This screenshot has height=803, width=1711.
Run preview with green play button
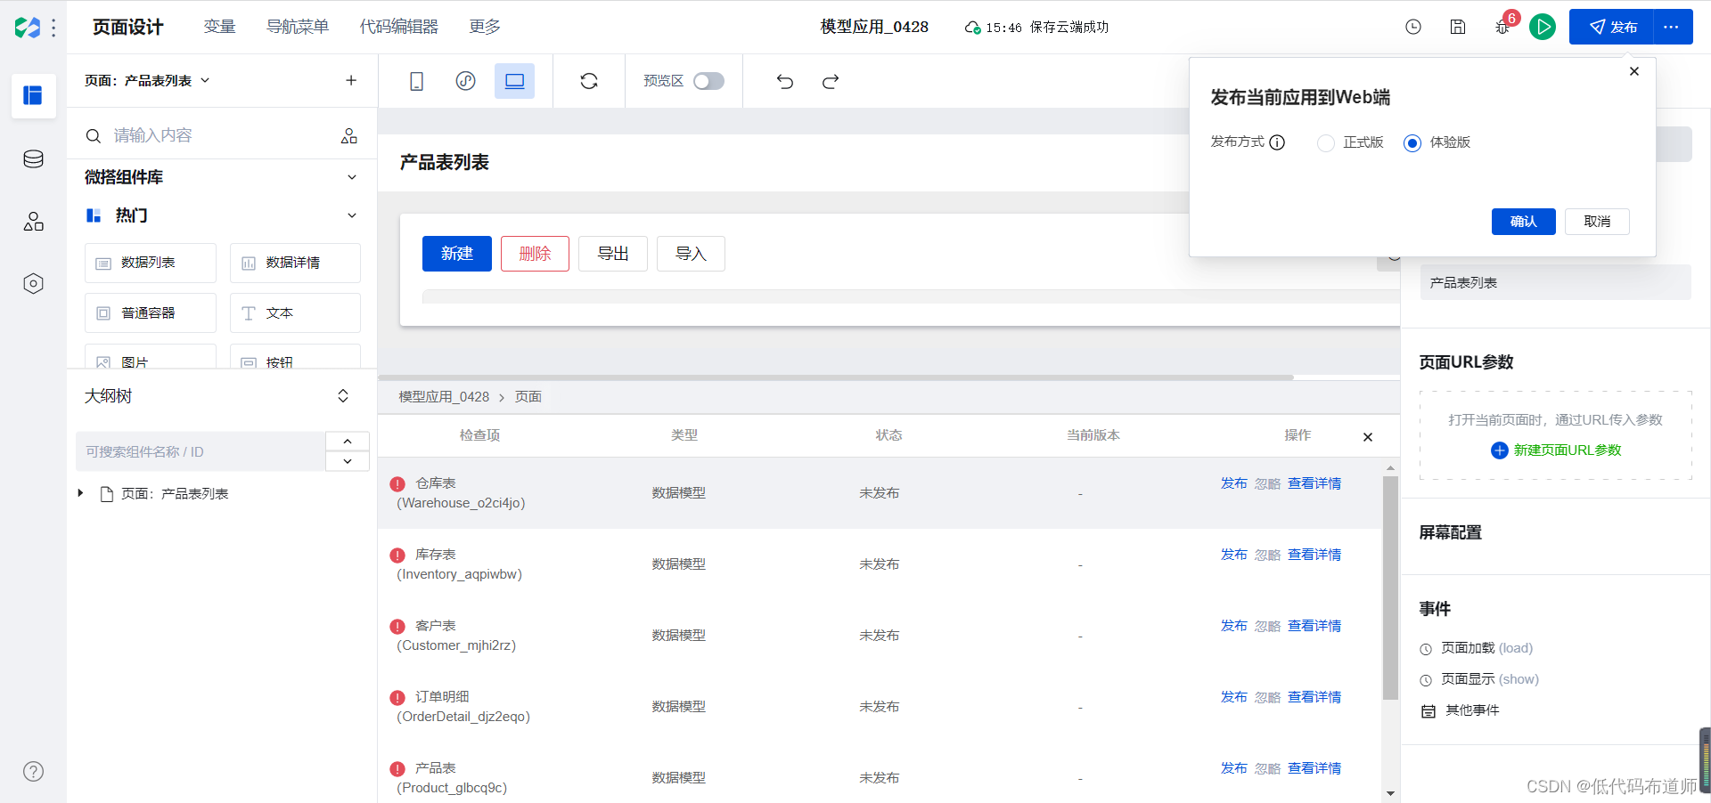point(1543,27)
